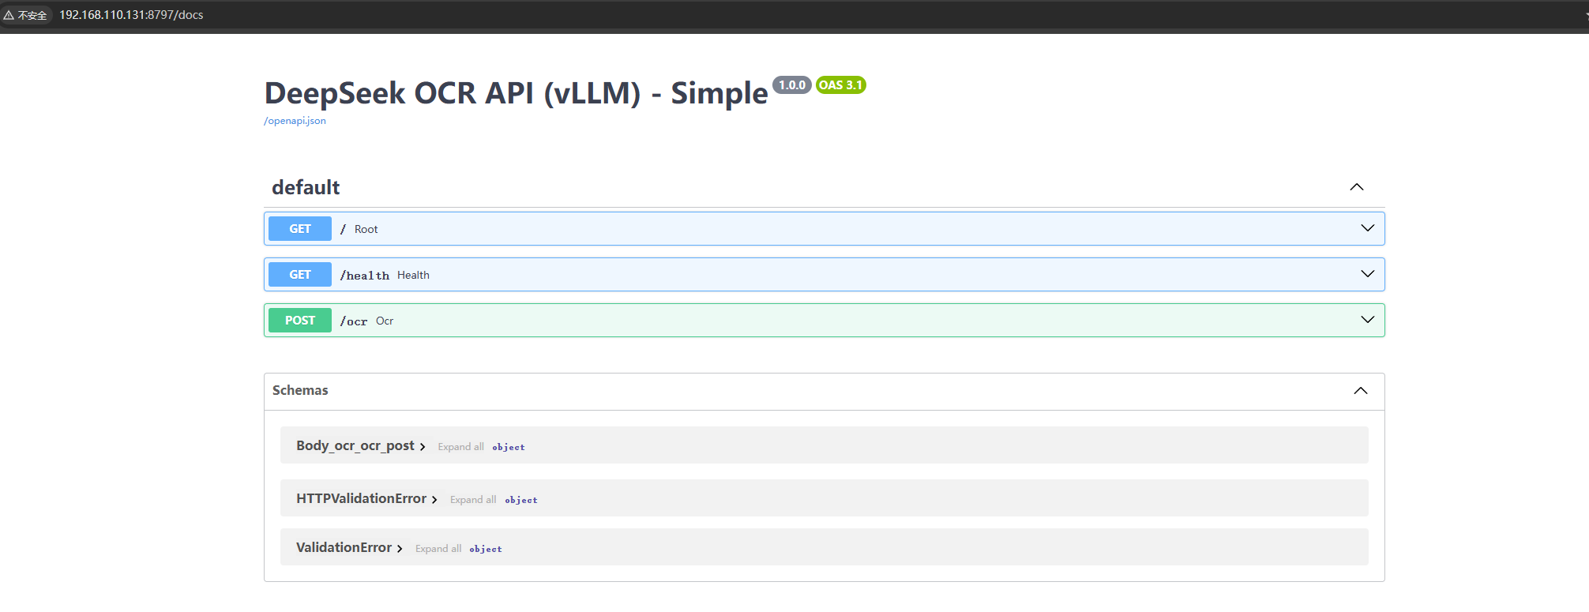
Task: Expand the GET /health endpoint arrow
Action: (1368, 274)
